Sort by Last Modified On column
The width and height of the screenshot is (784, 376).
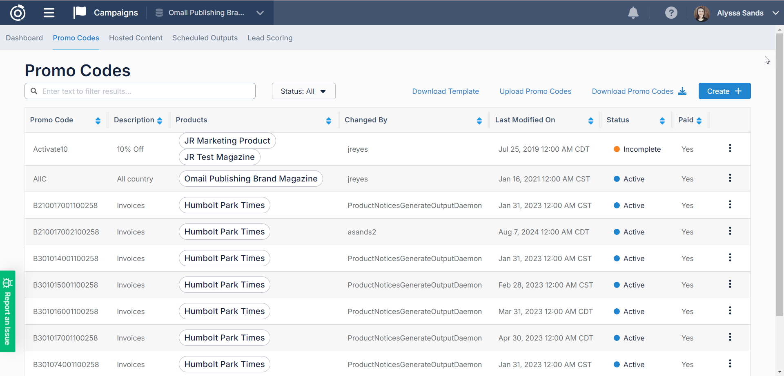tap(590, 120)
